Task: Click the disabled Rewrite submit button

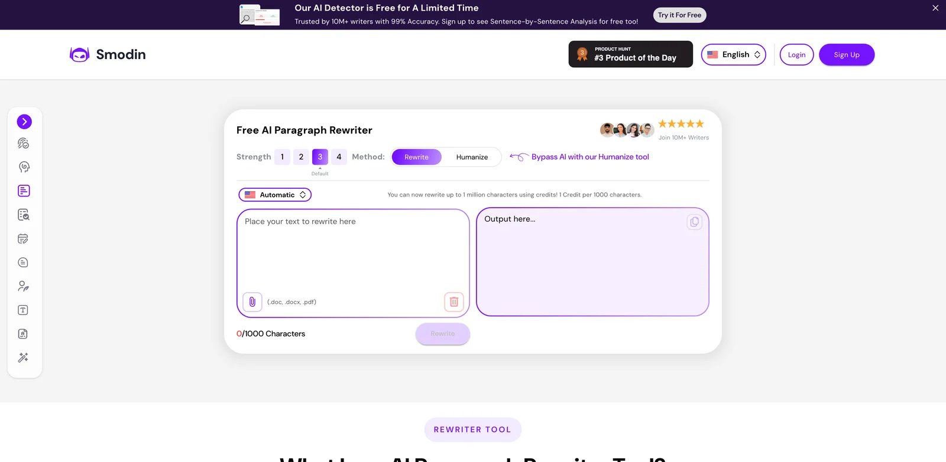Action: pos(443,334)
